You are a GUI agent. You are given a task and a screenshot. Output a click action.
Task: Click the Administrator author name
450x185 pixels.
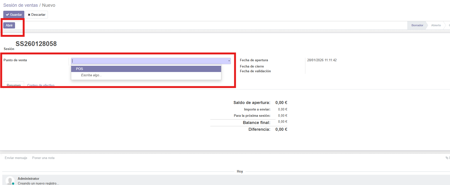point(29,178)
